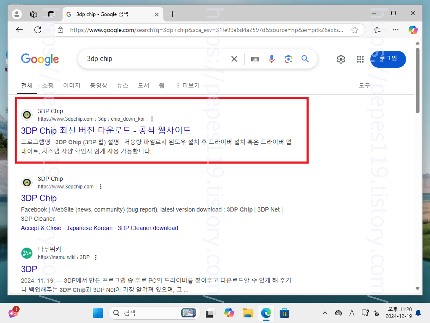Go back to the previous page
This screenshot has height=323, width=430.
[x=19, y=30]
